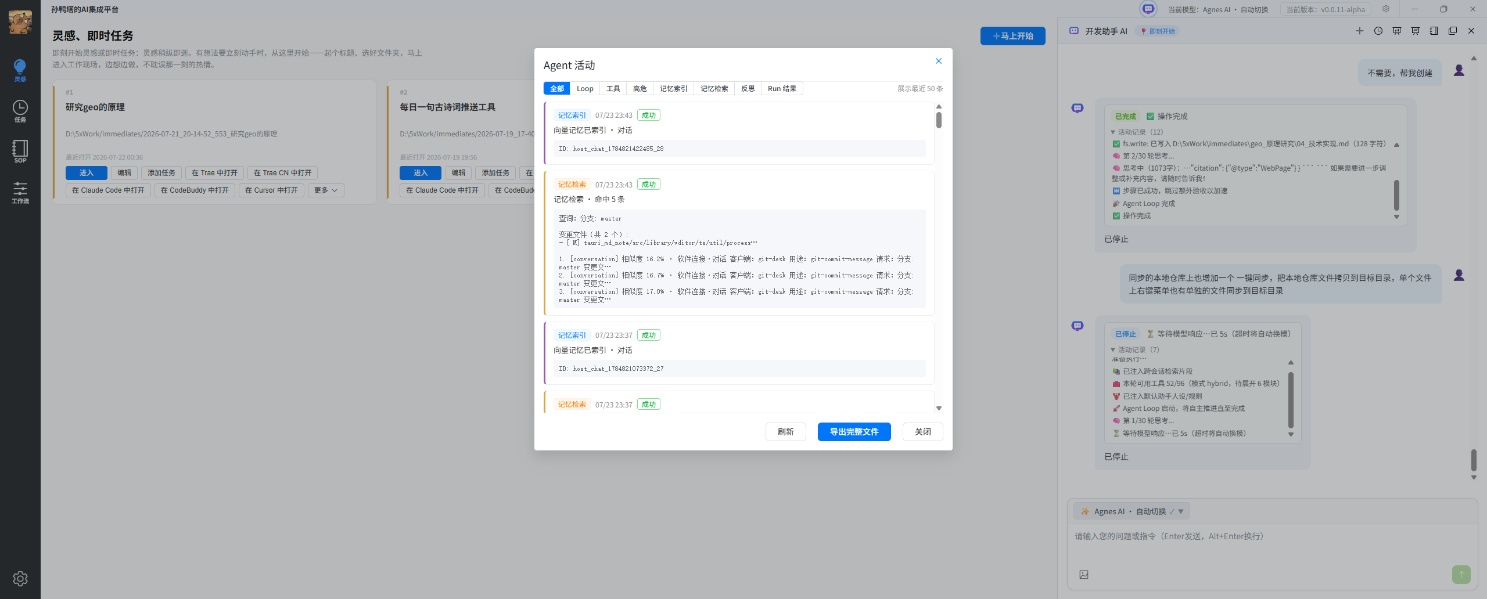Open chat history with the clock icon
The width and height of the screenshot is (1487, 599).
(1378, 31)
